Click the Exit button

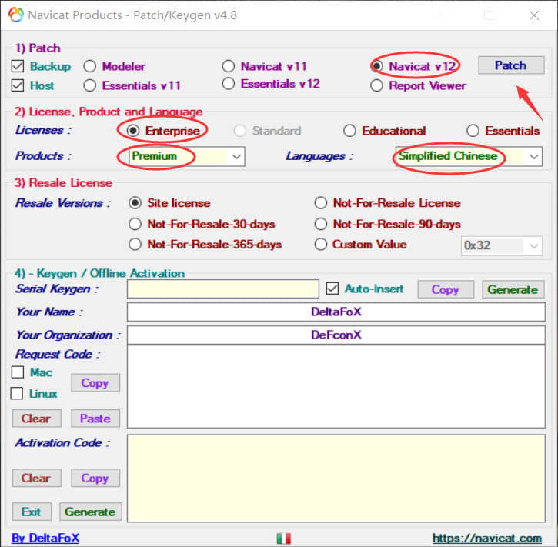coord(32,512)
